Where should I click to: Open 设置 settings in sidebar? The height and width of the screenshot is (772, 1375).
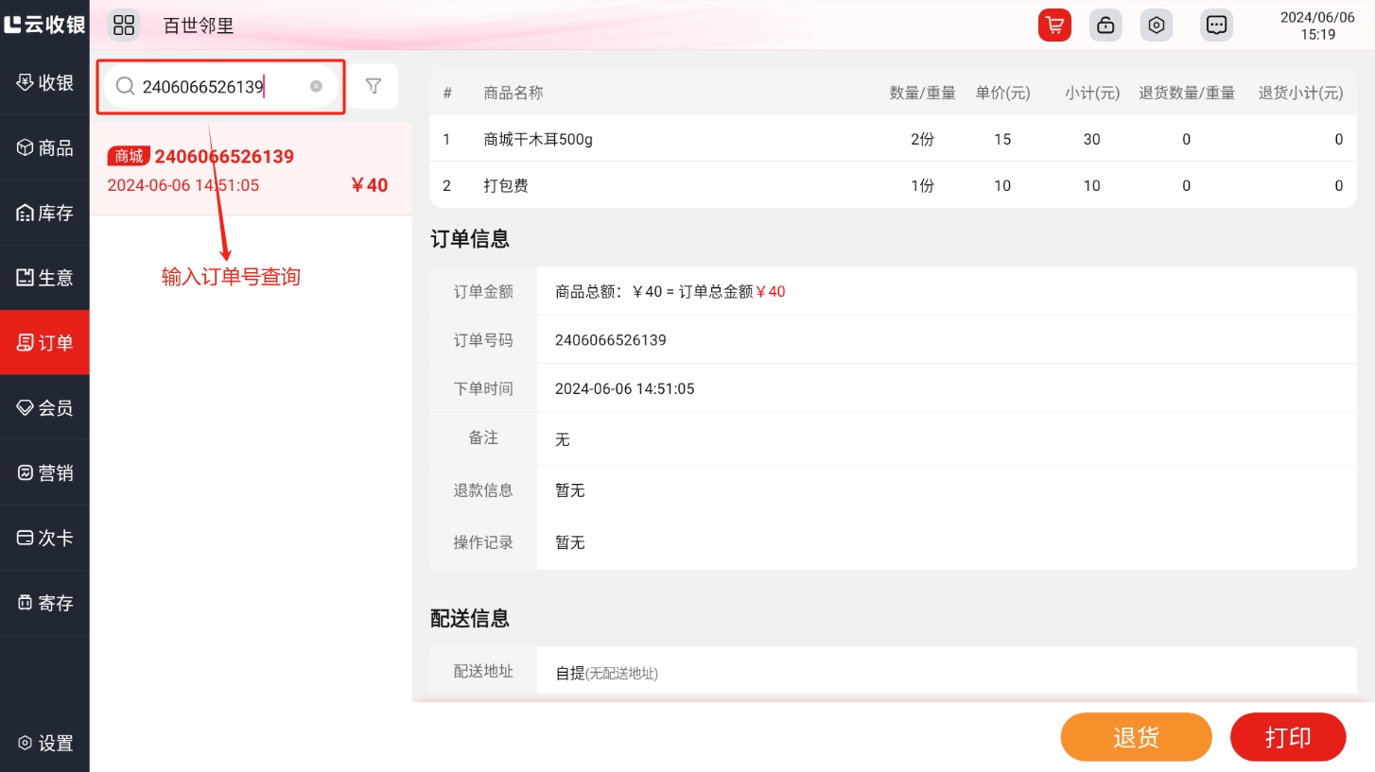pos(44,744)
